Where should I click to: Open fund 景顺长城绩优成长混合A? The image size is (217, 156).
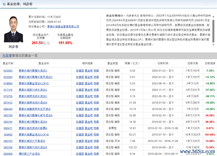pyautogui.click(x=33, y=103)
